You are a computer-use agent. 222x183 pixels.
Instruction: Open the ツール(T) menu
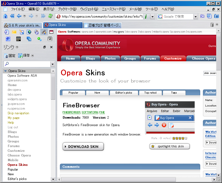pos(152,9)
